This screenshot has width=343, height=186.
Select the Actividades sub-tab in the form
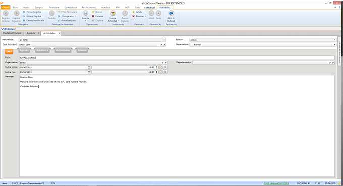point(63,50)
